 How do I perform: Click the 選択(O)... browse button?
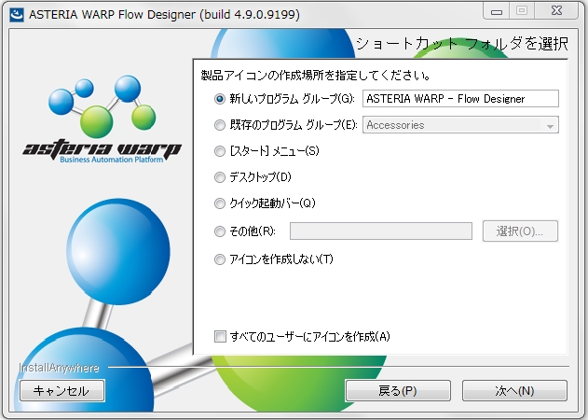click(x=520, y=231)
